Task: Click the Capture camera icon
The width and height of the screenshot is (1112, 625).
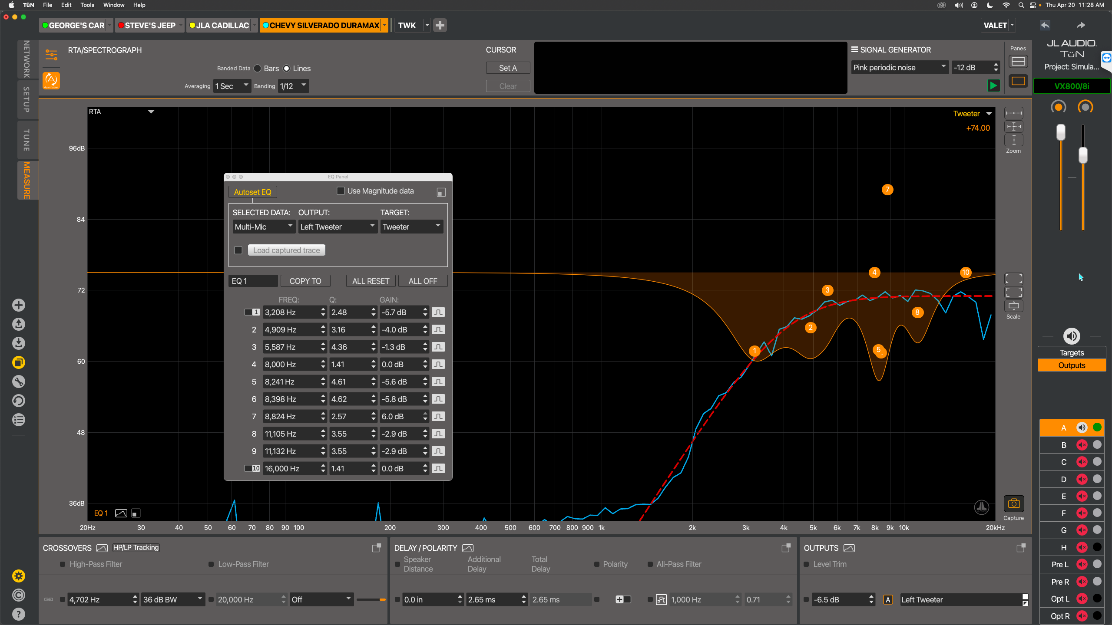Action: [1013, 503]
